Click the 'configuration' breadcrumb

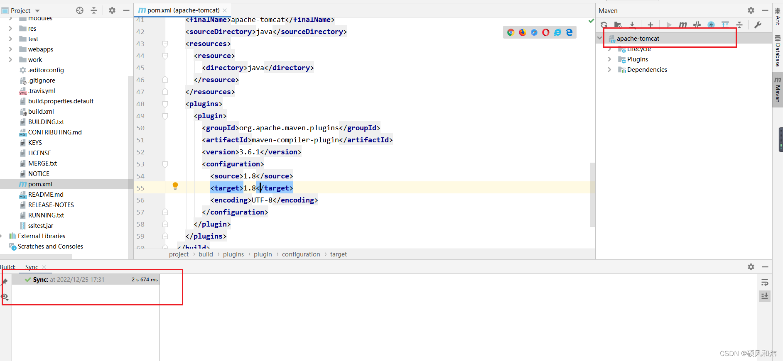[301, 254]
